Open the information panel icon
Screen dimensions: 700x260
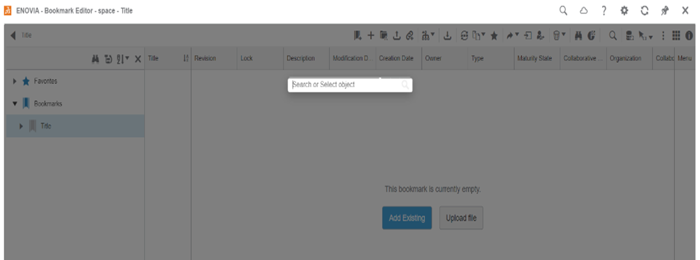689,36
